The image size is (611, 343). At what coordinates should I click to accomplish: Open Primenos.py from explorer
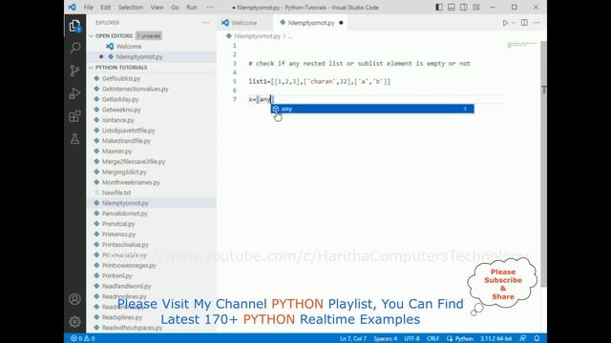(x=118, y=234)
